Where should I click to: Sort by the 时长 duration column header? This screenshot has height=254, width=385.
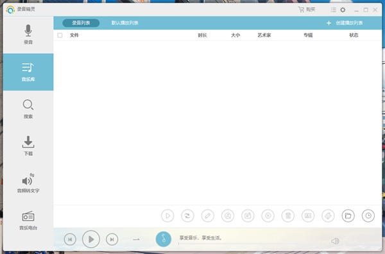click(203, 35)
